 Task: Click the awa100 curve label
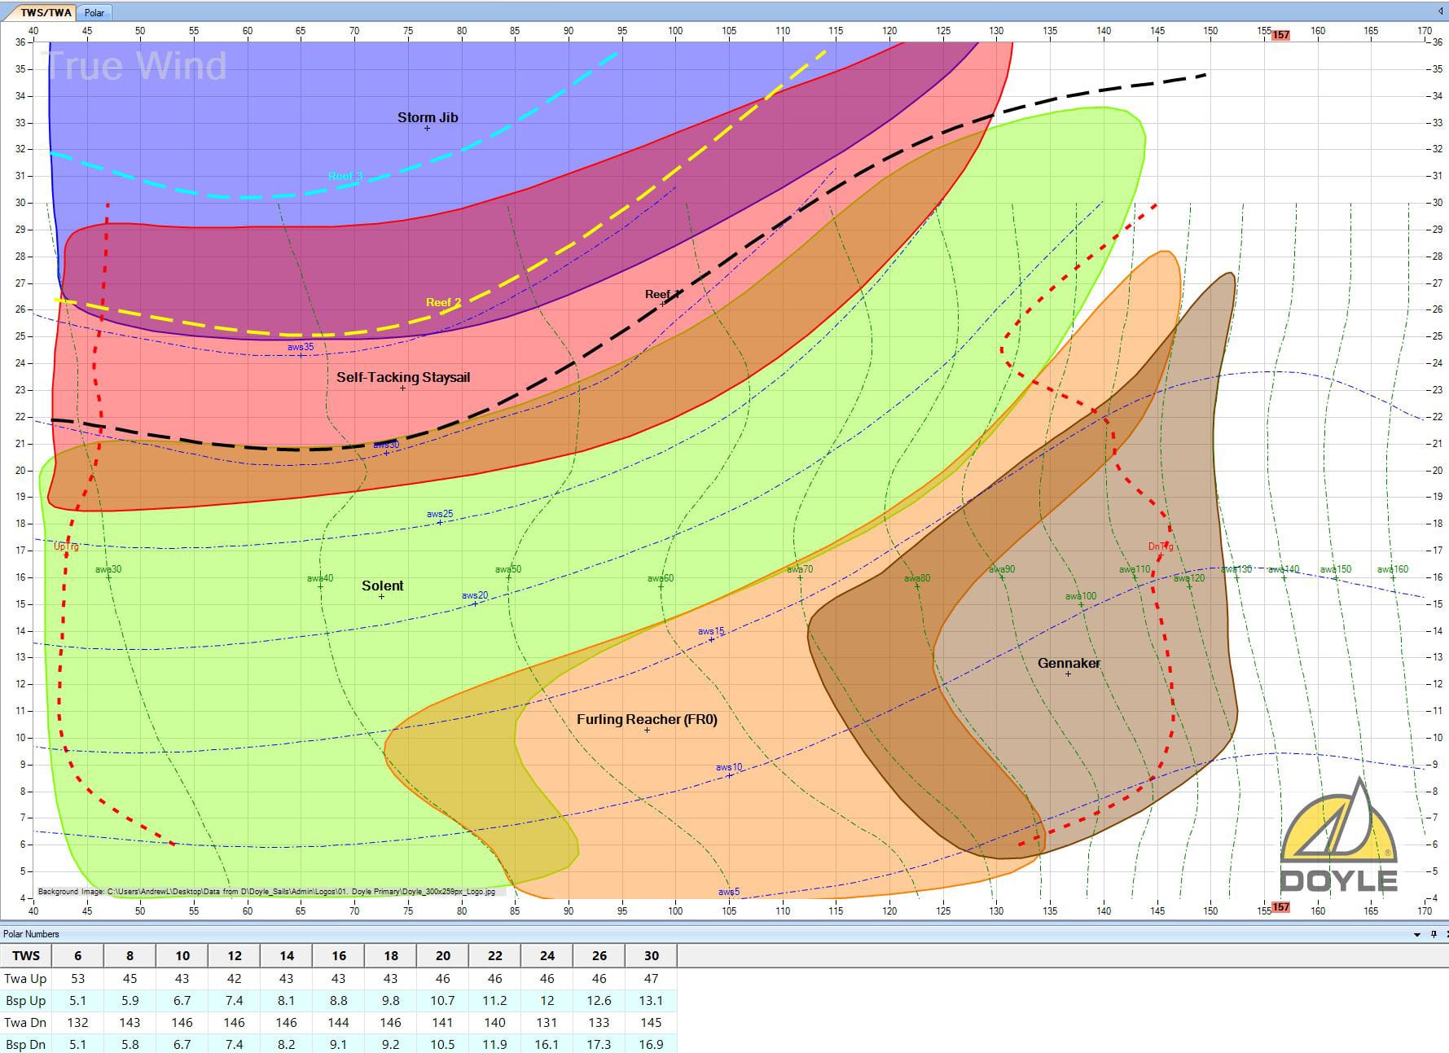1081,596
